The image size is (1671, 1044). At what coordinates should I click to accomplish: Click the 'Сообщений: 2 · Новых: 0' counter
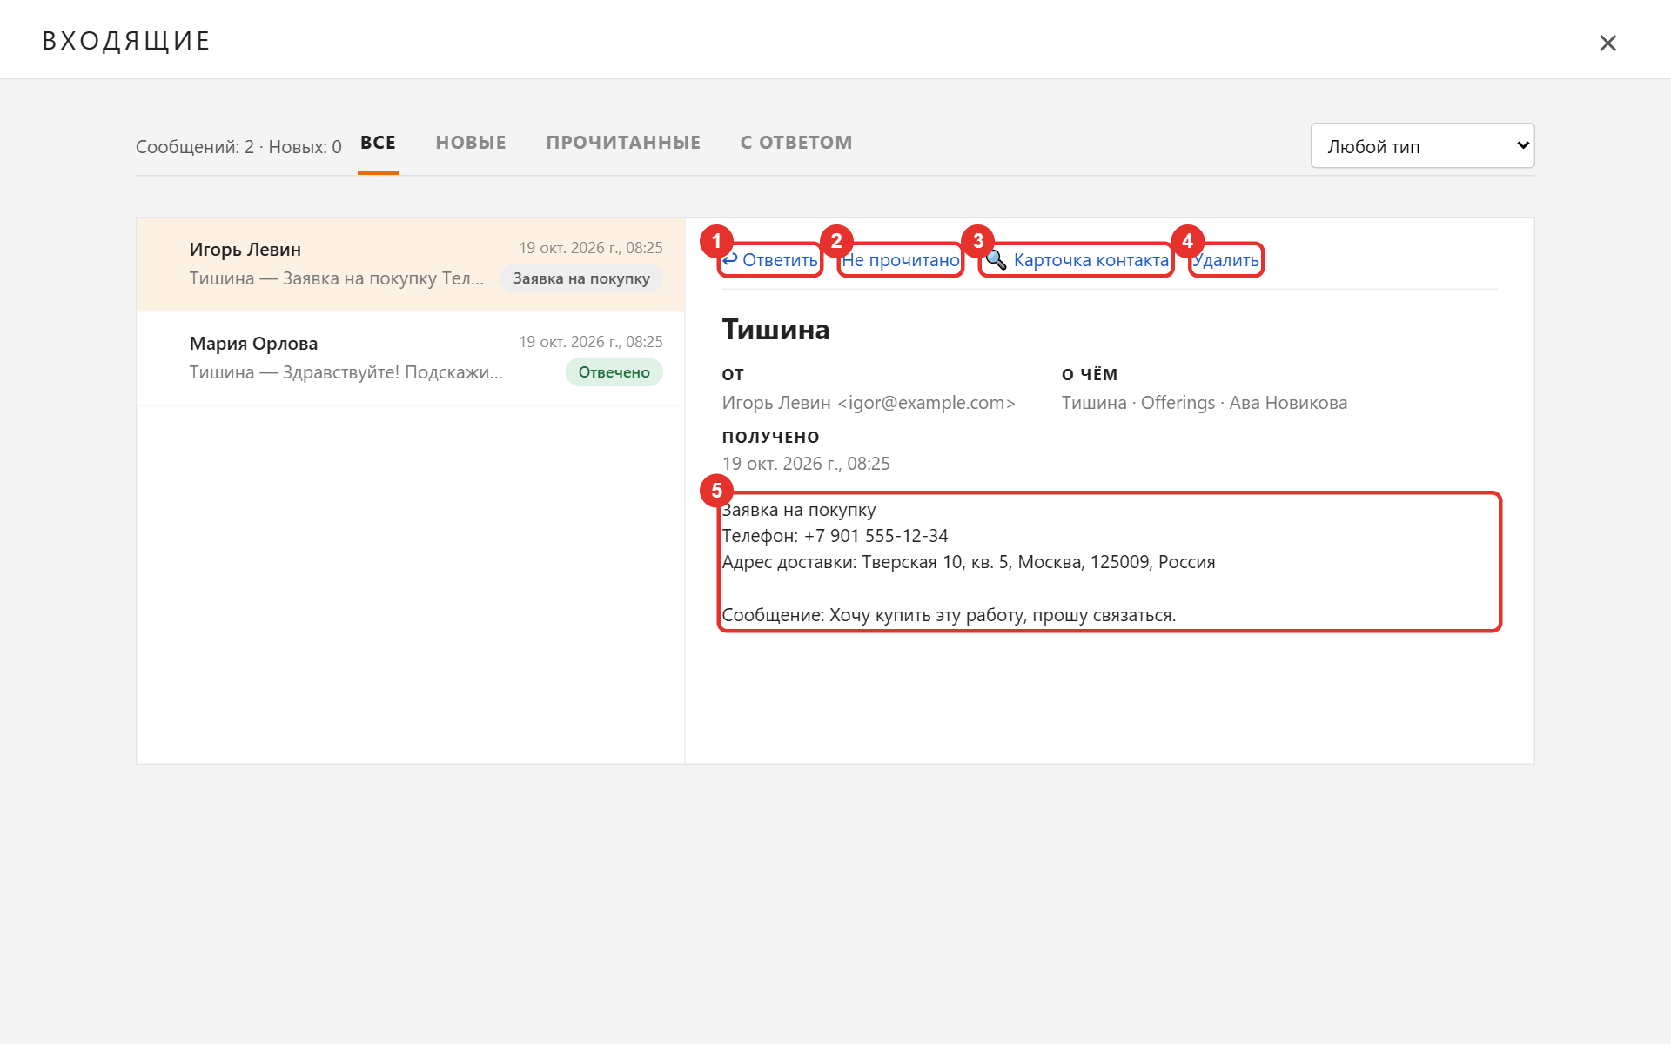coord(238,147)
